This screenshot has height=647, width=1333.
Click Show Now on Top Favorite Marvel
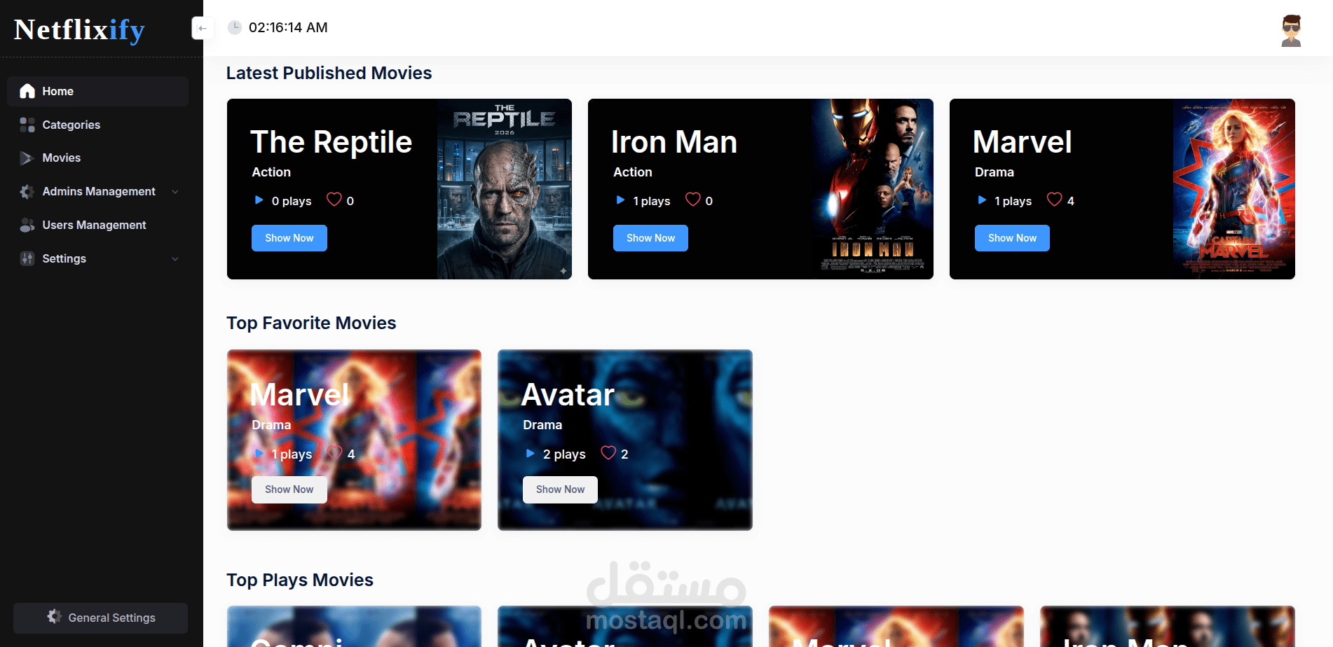289,489
